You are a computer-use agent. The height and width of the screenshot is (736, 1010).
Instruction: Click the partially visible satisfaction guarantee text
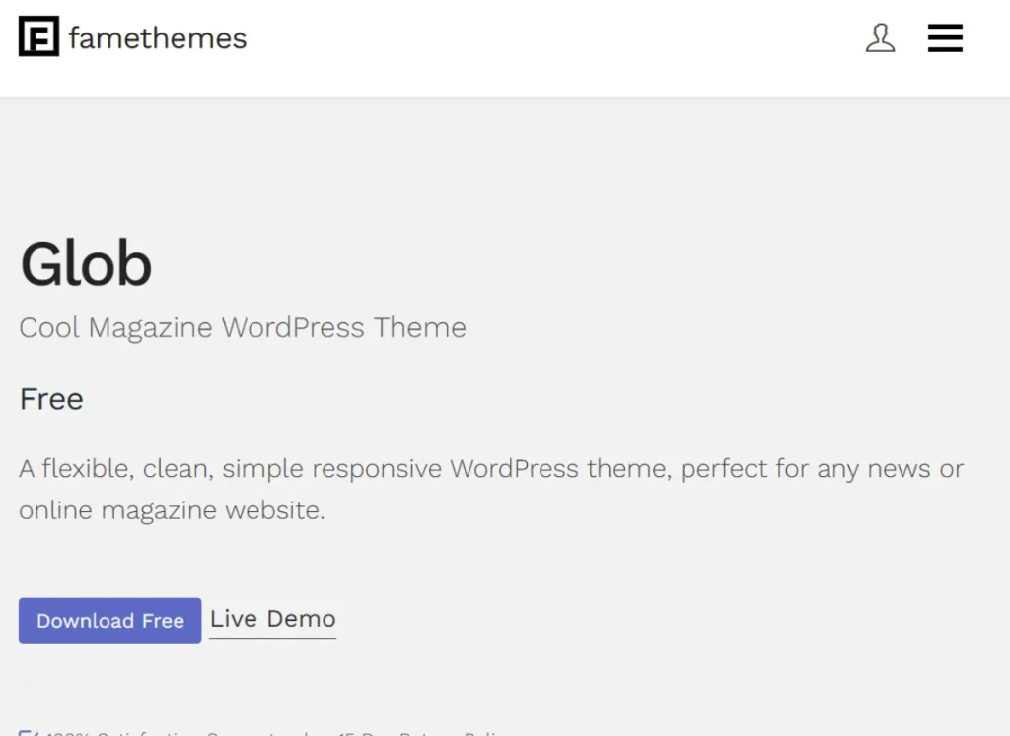(276, 733)
